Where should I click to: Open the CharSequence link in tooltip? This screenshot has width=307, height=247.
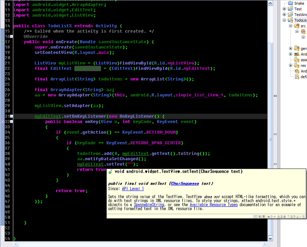(185, 183)
